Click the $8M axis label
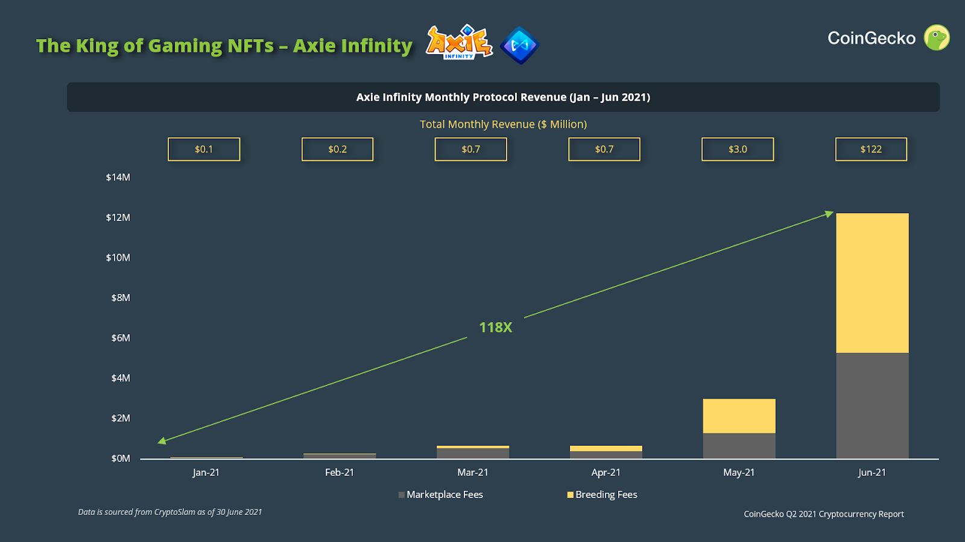Viewport: 965px width, 542px height. coord(121,297)
